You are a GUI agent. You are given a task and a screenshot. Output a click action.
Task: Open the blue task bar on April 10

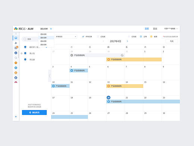[60, 86]
